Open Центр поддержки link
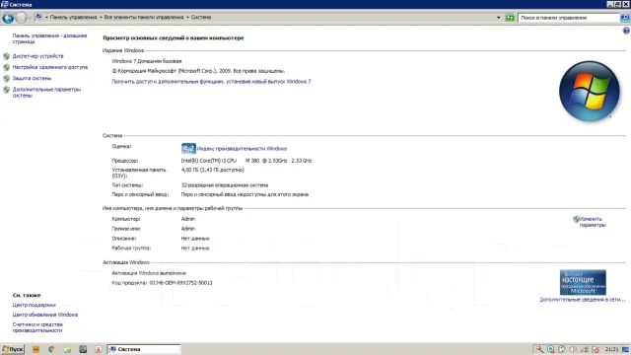Image resolution: width=631 pixels, height=355 pixels. coord(34,305)
